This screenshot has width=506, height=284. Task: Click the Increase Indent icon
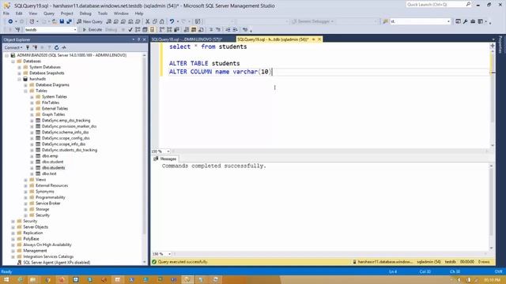click(x=236, y=30)
